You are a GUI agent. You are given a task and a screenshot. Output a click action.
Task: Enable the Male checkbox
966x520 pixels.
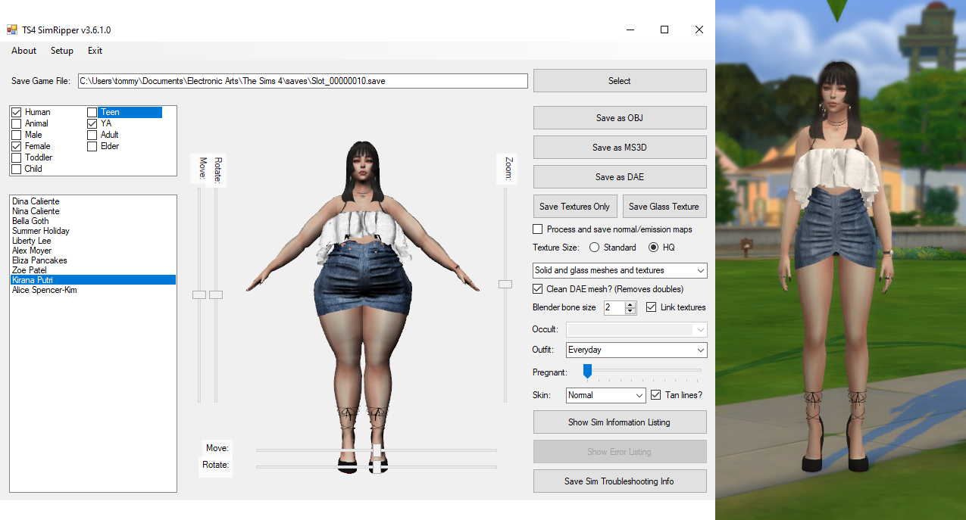point(16,135)
